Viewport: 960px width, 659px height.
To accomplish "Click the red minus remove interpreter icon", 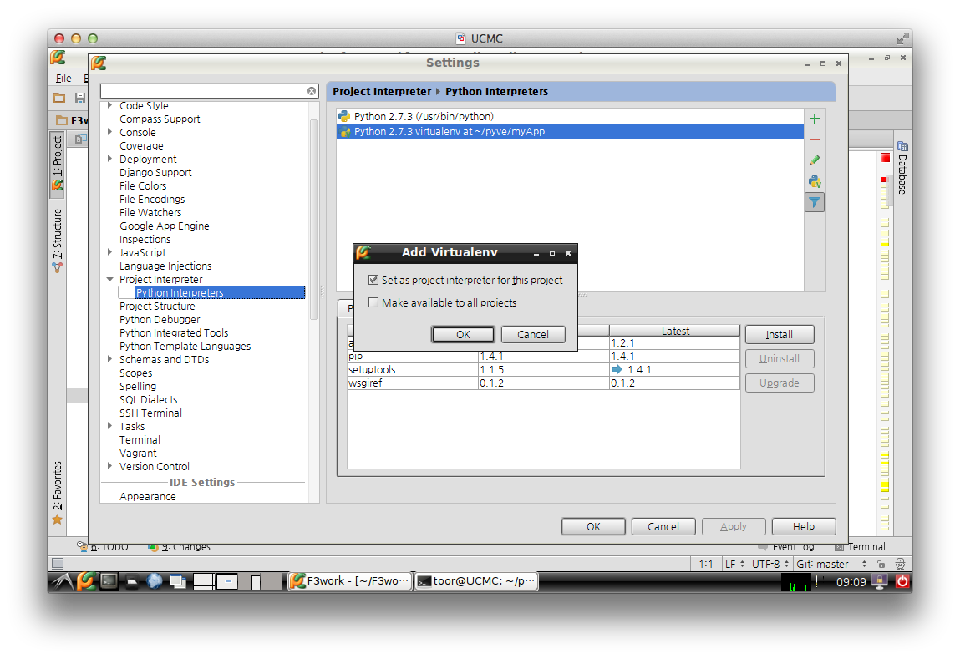I will [815, 139].
